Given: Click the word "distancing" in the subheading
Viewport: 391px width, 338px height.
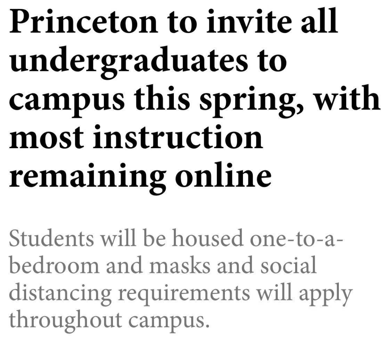Looking at the screenshot, I should pos(60,294).
